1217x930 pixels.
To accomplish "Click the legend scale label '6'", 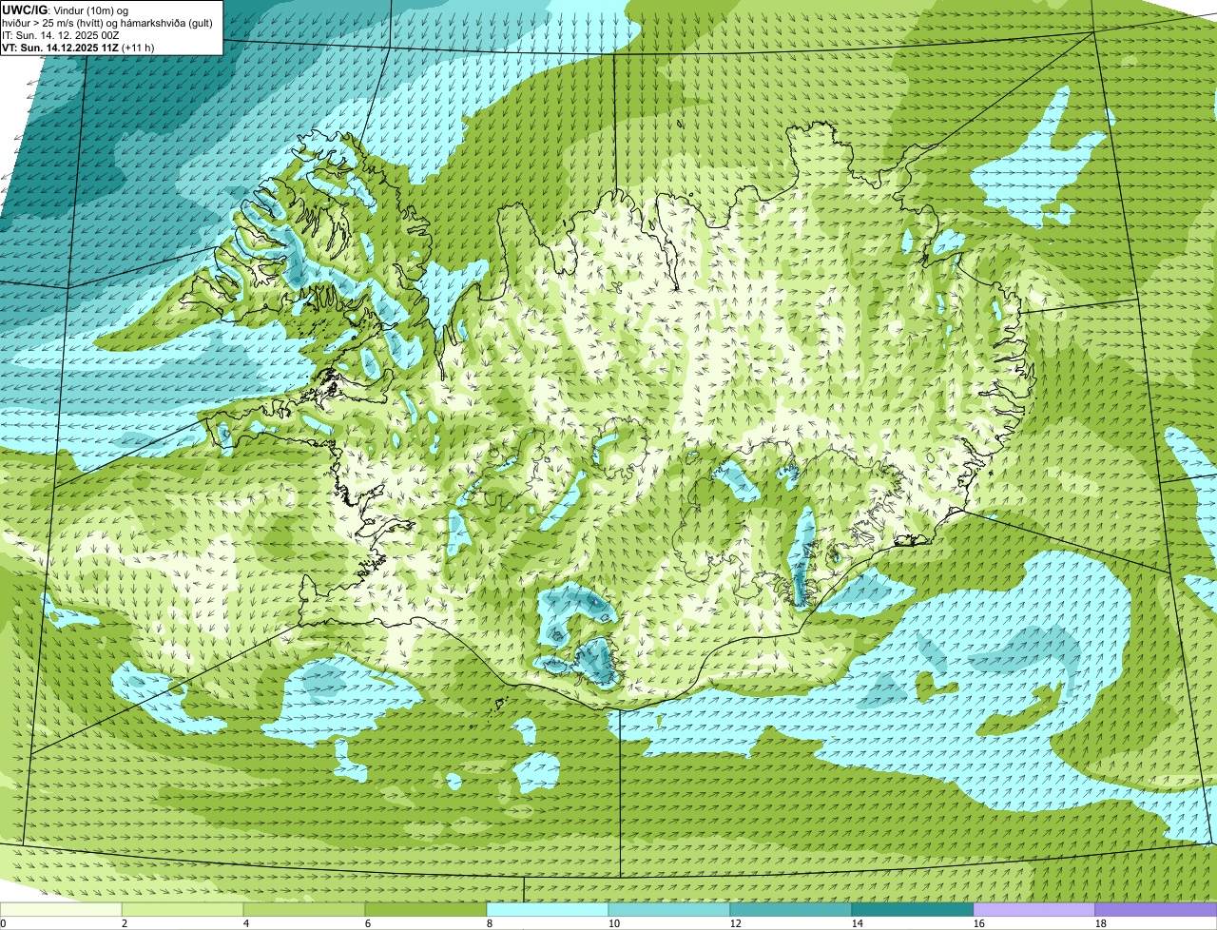I will pos(368,923).
